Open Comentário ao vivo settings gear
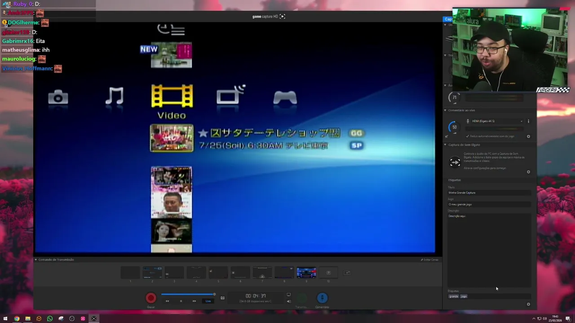The width and height of the screenshot is (575, 323). point(528,136)
